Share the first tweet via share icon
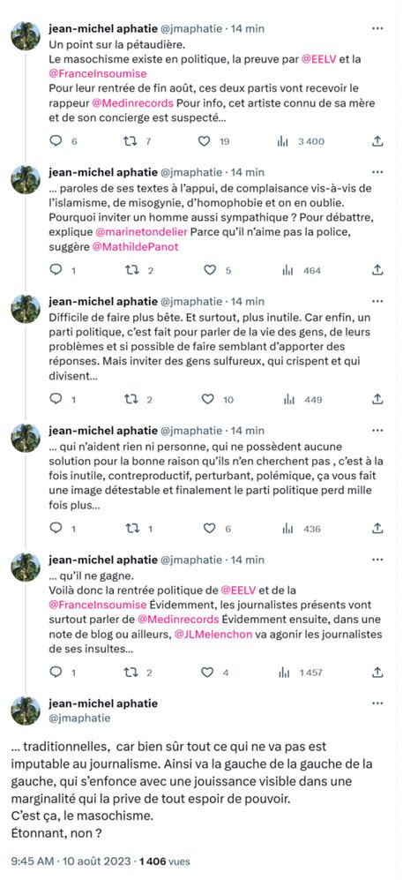Screen dimensions: 418x880 click(x=377, y=141)
